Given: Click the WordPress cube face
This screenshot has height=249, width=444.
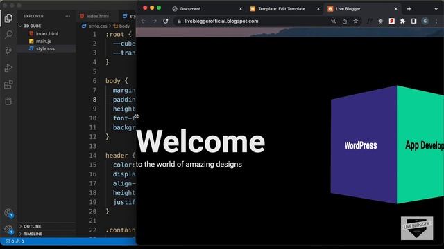Looking at the screenshot, I should pos(364,145).
